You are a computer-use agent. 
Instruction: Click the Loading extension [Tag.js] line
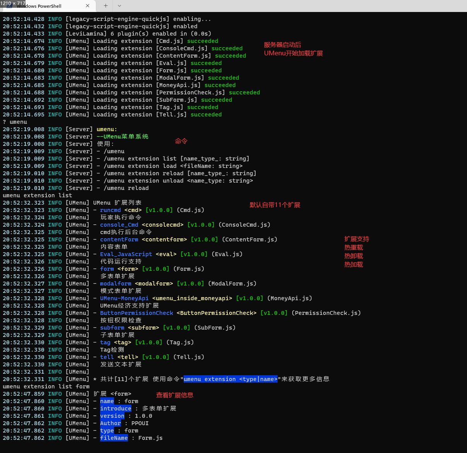click(110, 107)
